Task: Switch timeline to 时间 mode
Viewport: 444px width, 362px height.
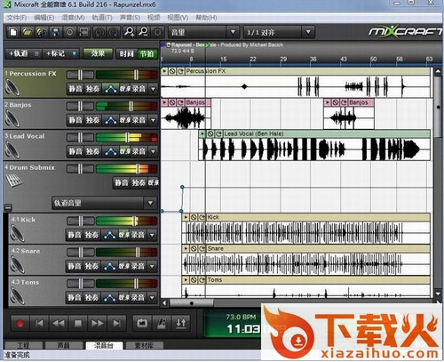Action: pos(126,53)
